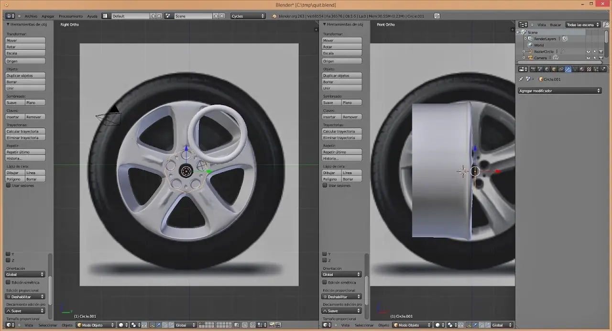Hide BezierCircle using its eye icon
Image resolution: width=612 pixels, height=331 pixels.
[x=588, y=52]
